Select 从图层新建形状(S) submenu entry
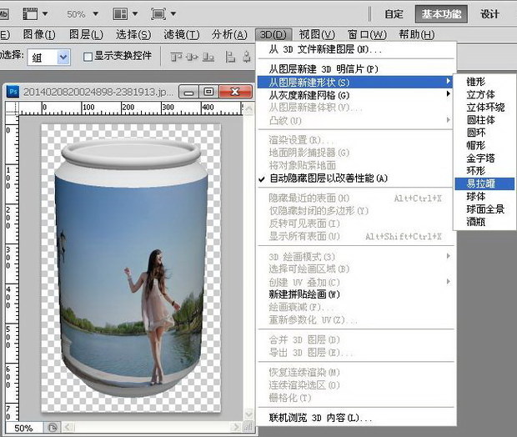517x437 pixels. tap(354, 82)
